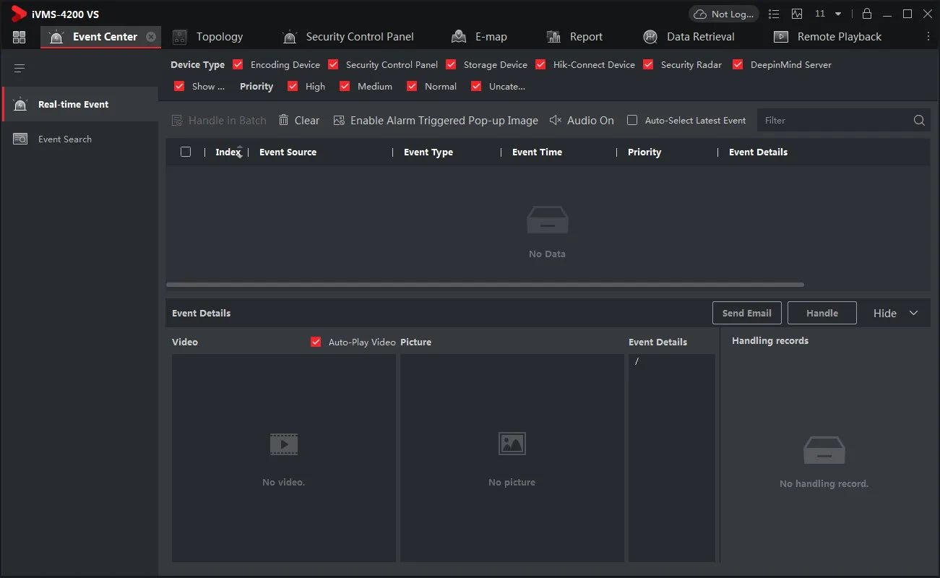Open the main menu grid icon
Screen dimensions: 940x578
(20, 37)
